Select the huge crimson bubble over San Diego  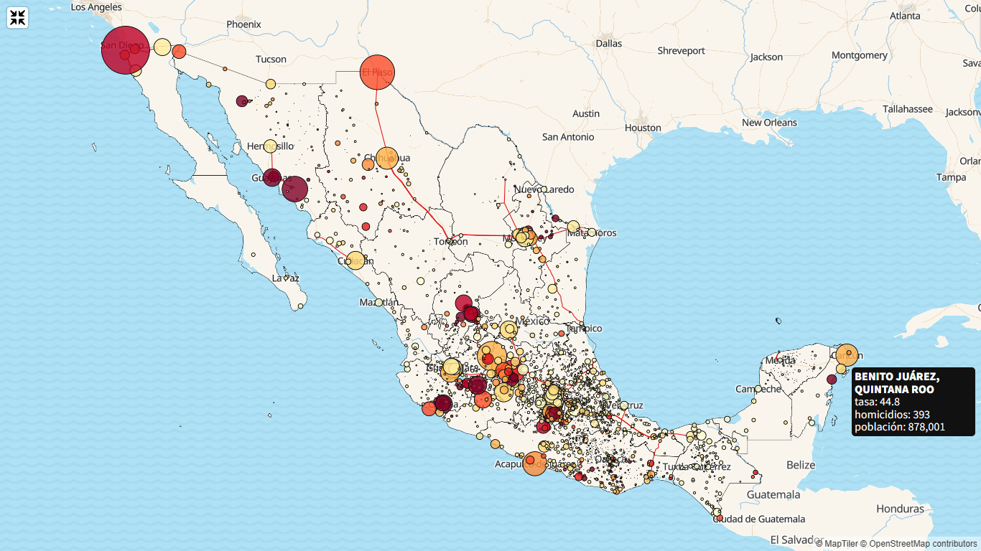[126, 50]
